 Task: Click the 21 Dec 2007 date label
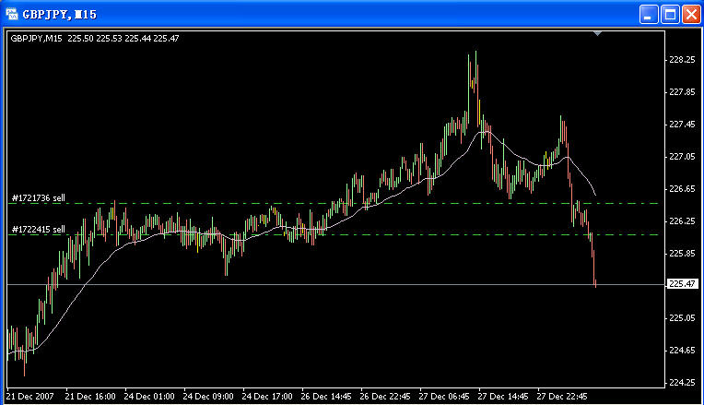pos(30,397)
